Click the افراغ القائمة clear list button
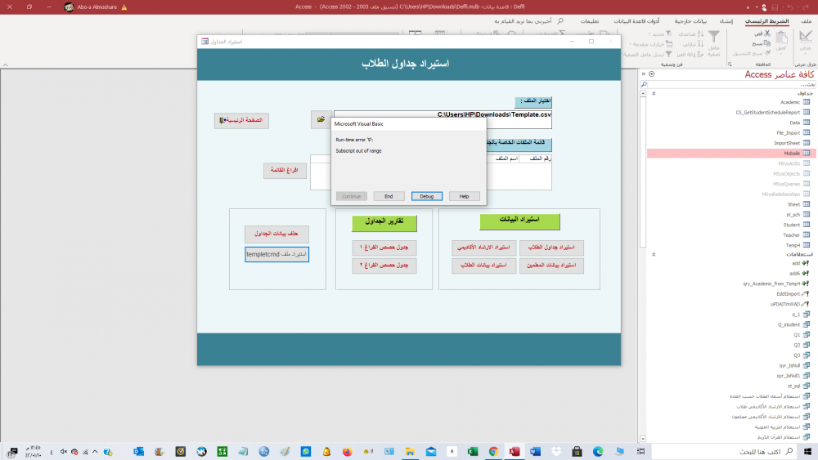818x460 pixels. (285, 170)
